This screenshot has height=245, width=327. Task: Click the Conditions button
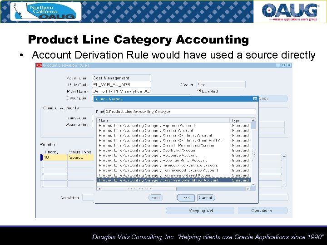point(263,211)
